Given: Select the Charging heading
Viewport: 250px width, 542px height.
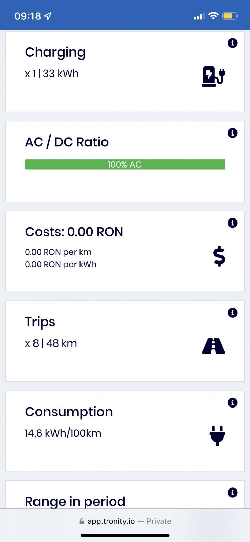Looking at the screenshot, I should pos(55,52).
